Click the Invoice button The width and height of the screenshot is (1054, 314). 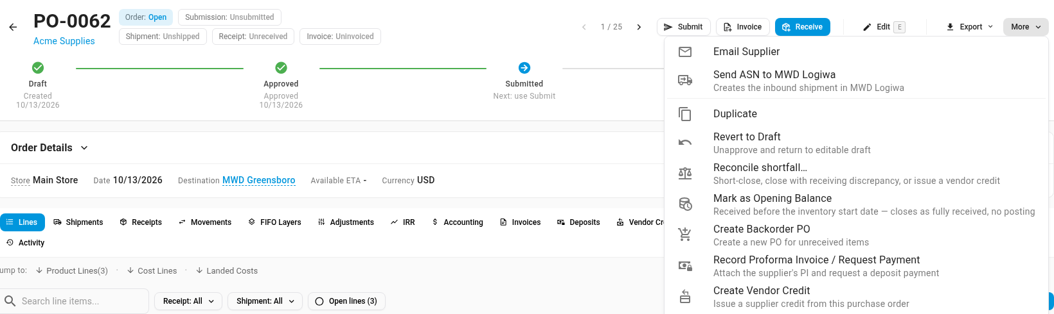[x=742, y=27]
